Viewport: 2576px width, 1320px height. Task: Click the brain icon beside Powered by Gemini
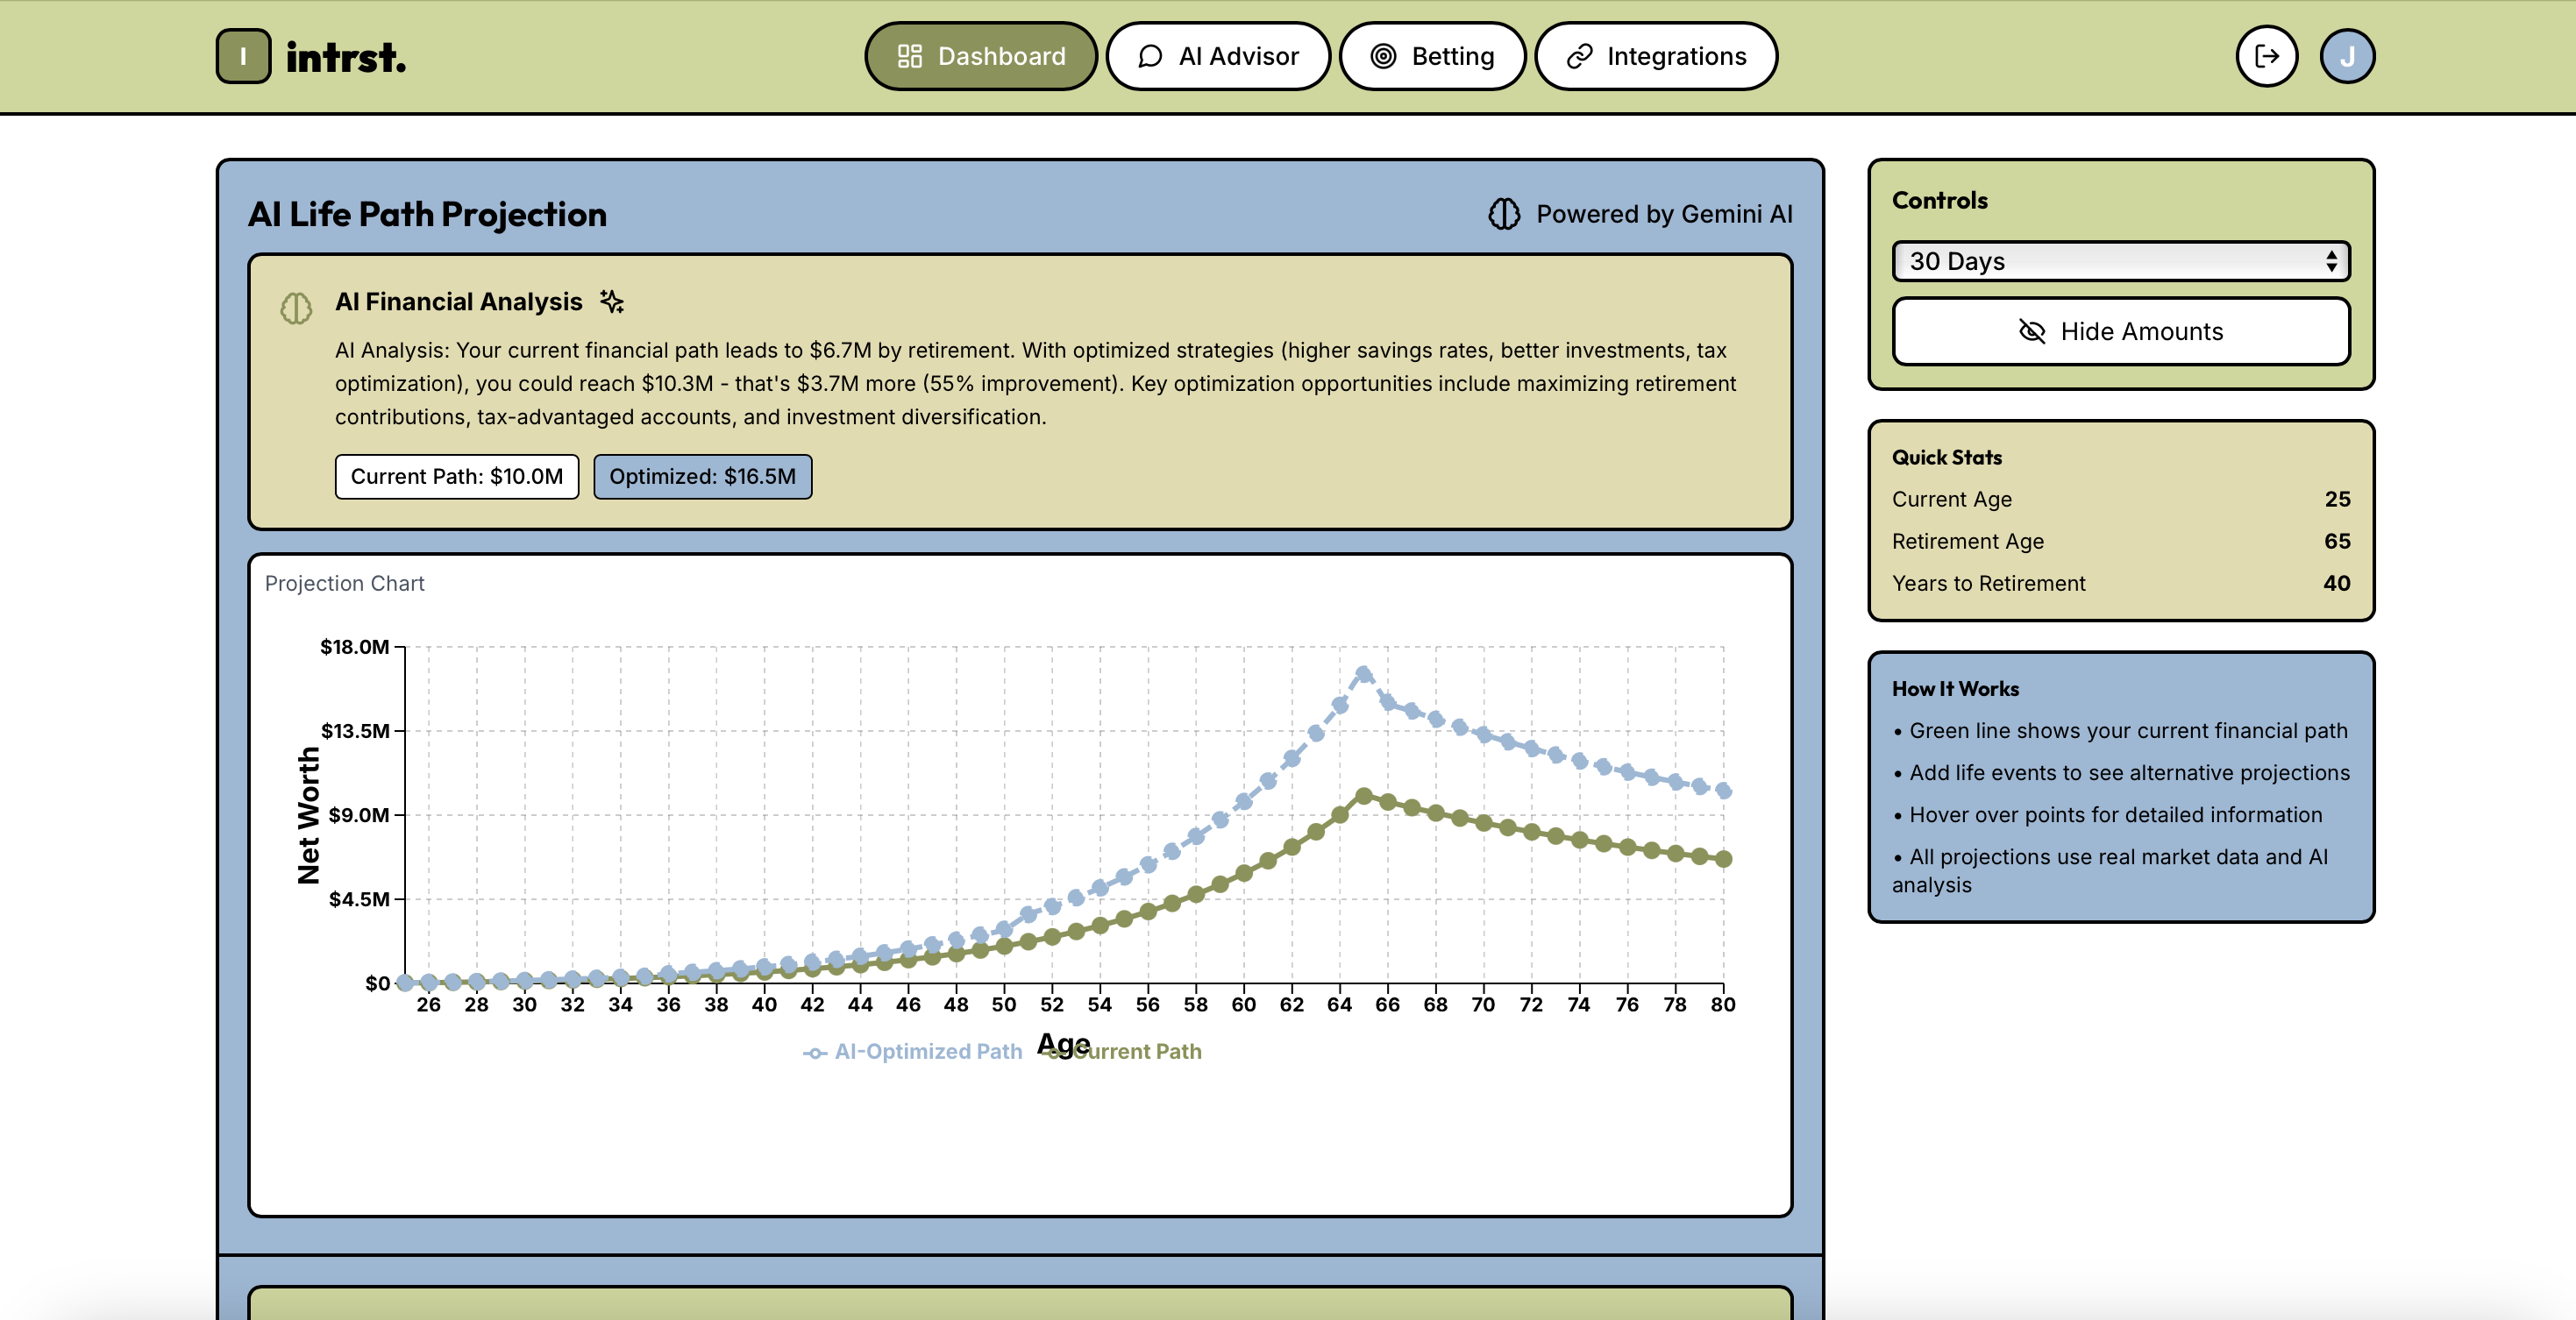pyautogui.click(x=1504, y=214)
